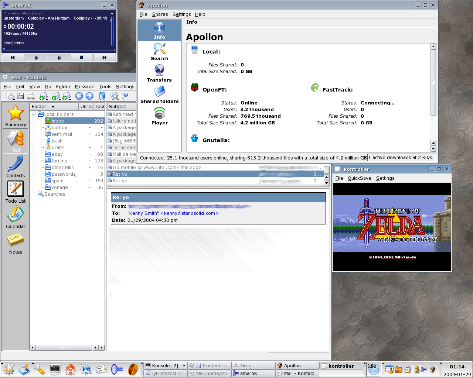The image size is (473, 378).
Task: Click the Print icon in Kontact toolbar
Action: (x=31, y=96)
